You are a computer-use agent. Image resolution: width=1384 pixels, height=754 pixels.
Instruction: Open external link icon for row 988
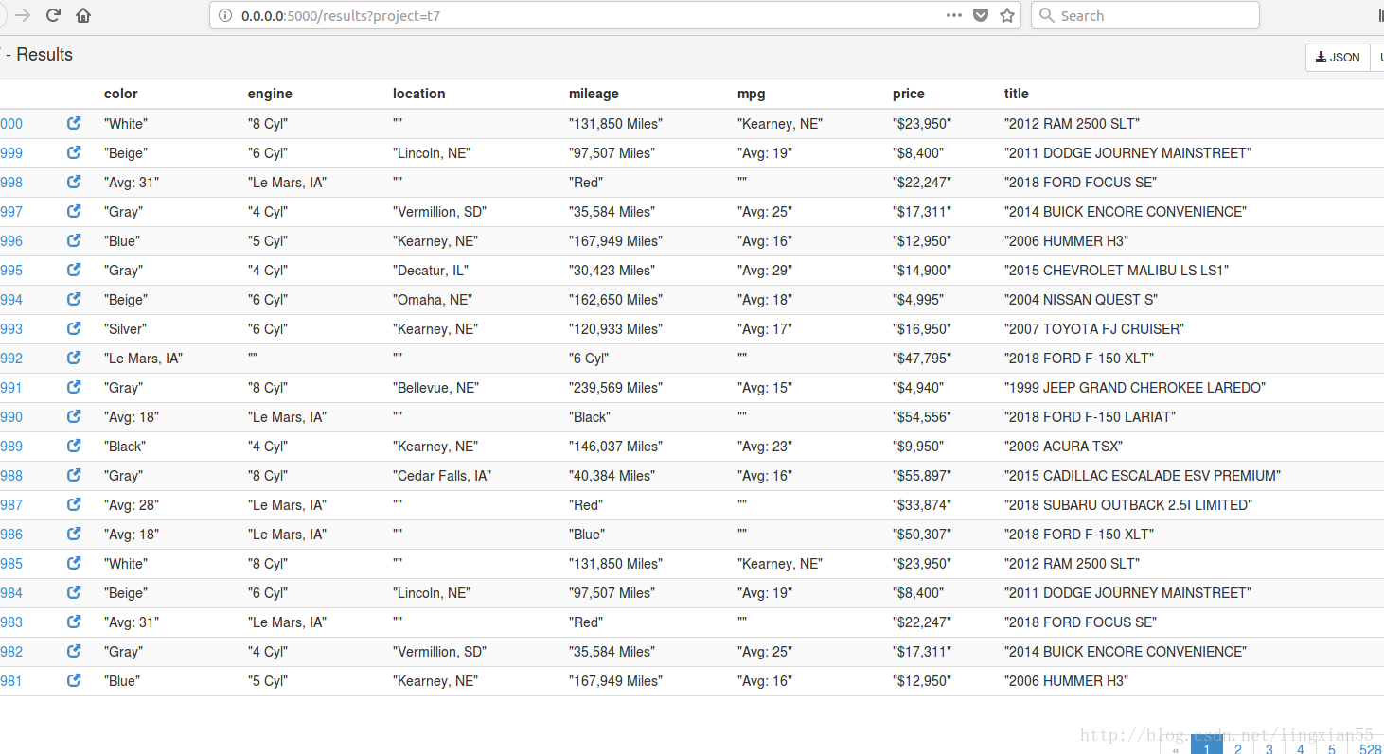coord(74,475)
